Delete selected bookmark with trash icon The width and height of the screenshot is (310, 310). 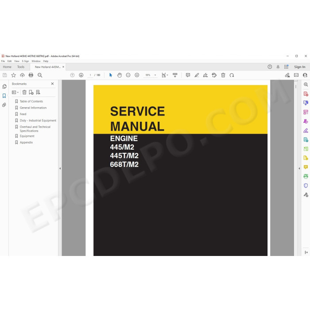coord(24,92)
